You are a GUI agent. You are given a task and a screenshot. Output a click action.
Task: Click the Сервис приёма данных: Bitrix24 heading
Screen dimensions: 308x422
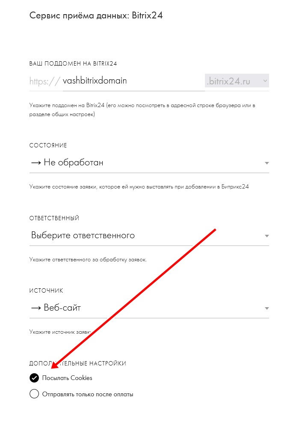[x=96, y=16]
